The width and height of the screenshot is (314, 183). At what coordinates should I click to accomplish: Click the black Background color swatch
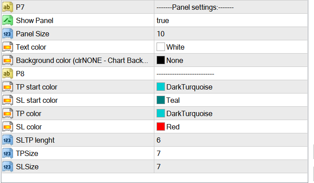161,60
